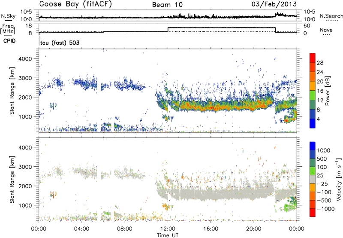The width and height of the screenshot is (343, 238).
Task: Click the "Time UT" axis title
Action: 168,235
